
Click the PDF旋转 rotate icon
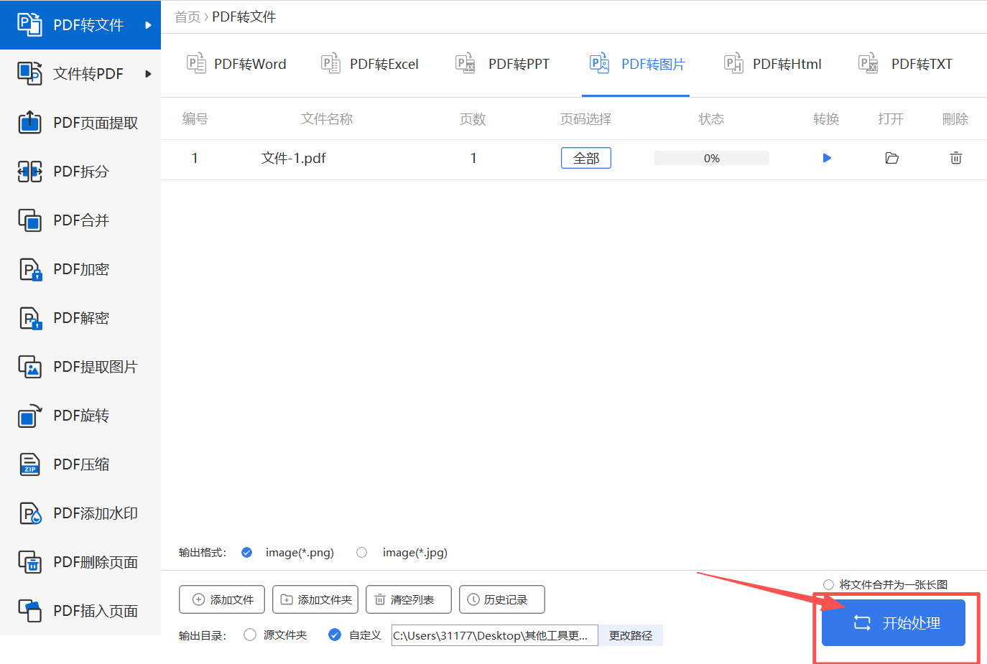[29, 416]
